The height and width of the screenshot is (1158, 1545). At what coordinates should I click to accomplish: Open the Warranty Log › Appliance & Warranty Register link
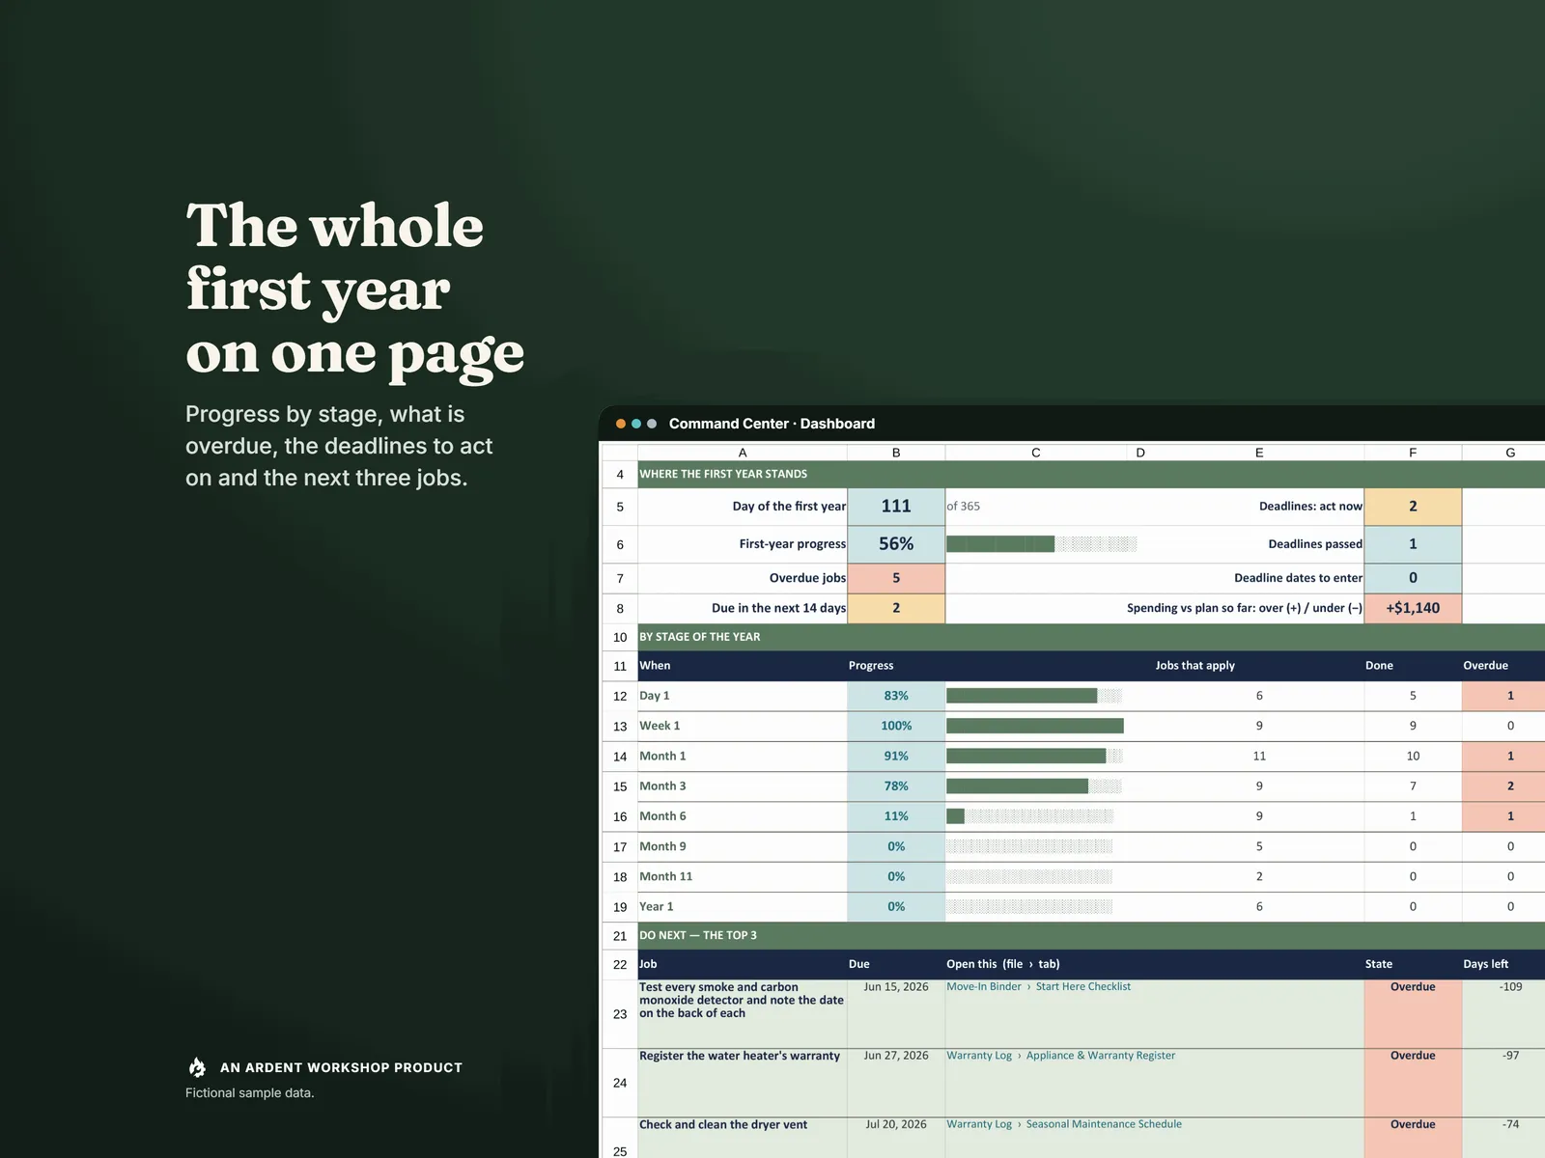pos(1060,1056)
